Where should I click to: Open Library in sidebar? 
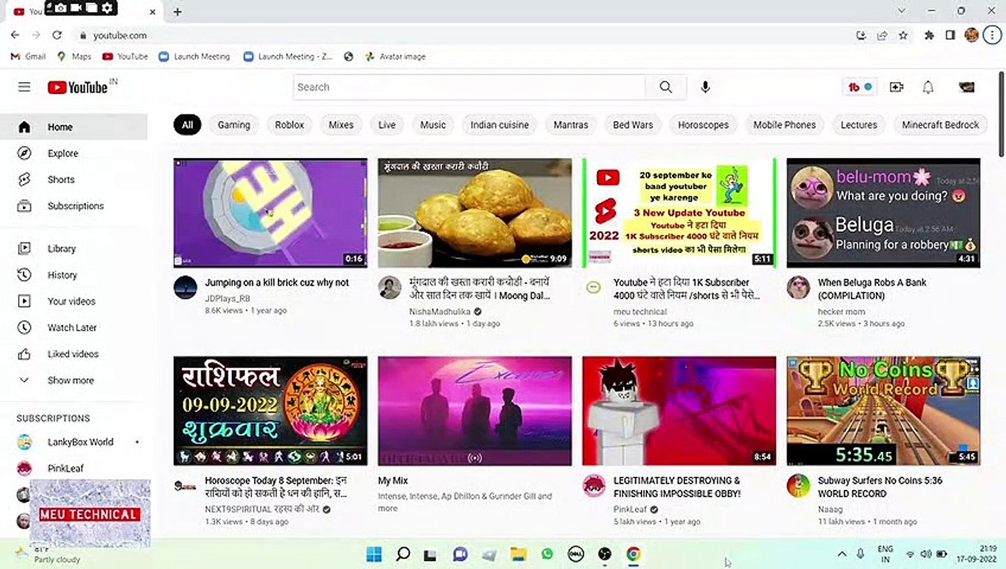[74, 248]
